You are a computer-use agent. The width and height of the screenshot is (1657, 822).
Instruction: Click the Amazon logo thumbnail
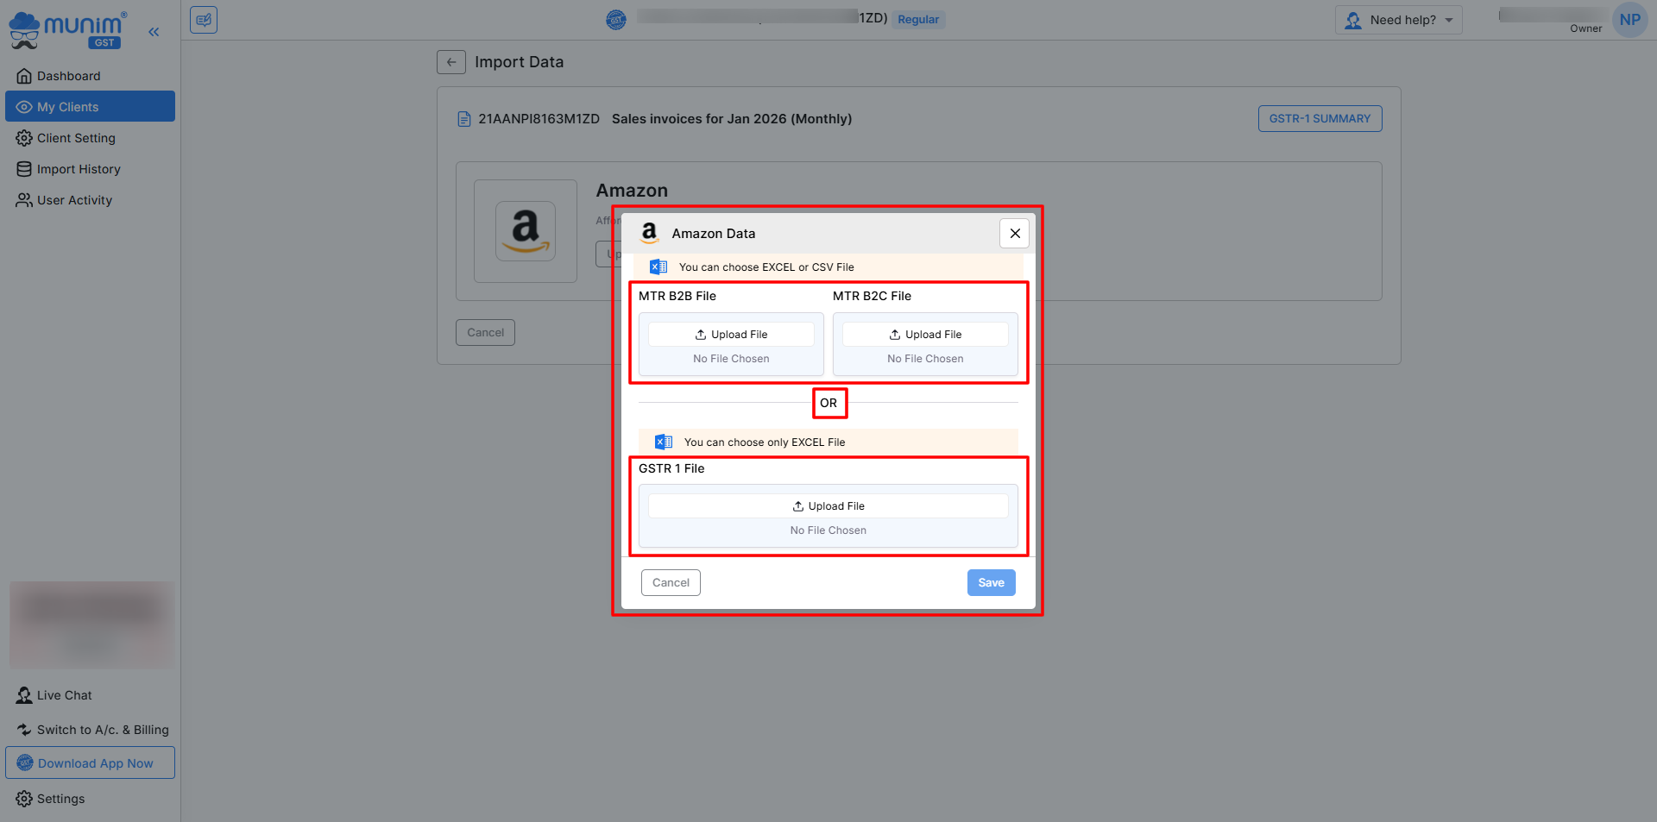(x=525, y=231)
